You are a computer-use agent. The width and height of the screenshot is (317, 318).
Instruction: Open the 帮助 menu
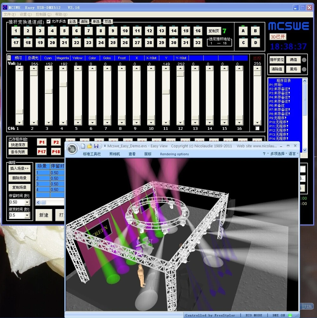point(61,14)
